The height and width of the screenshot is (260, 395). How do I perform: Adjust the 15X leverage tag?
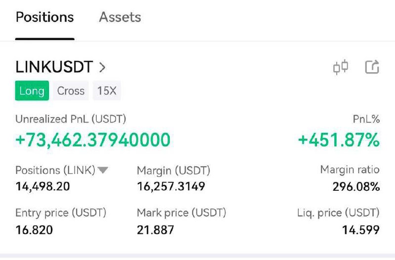tap(107, 91)
